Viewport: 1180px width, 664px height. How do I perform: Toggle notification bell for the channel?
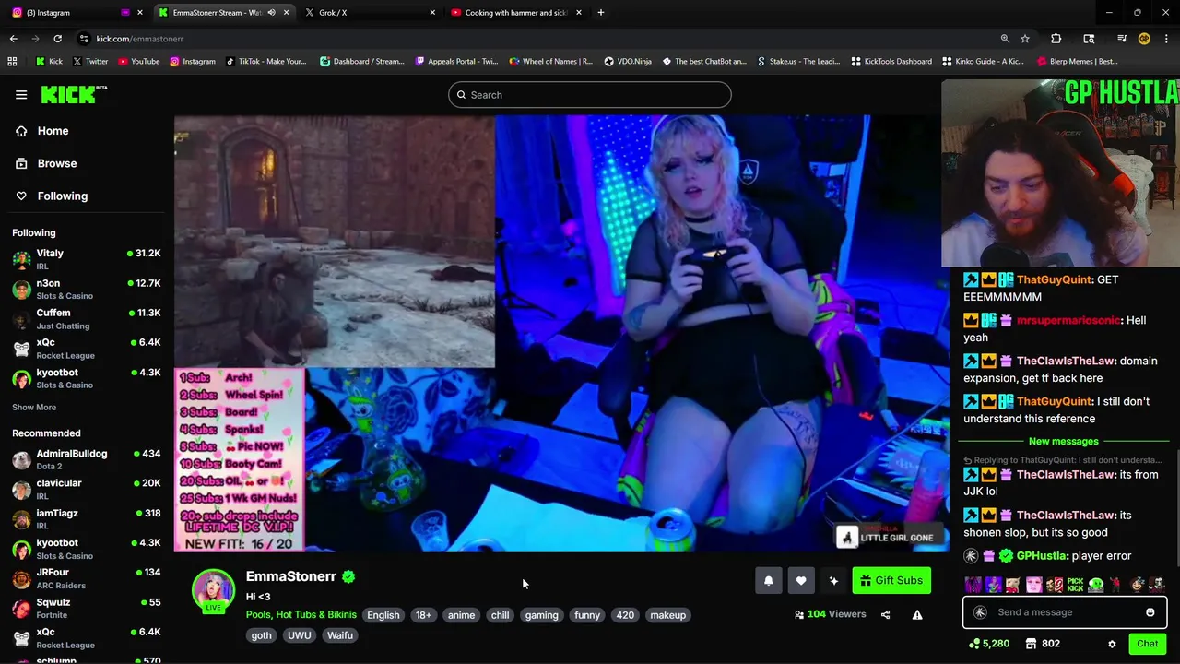click(769, 580)
